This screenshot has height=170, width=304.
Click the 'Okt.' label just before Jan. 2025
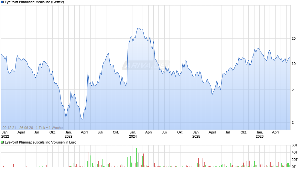click(x=180, y=133)
